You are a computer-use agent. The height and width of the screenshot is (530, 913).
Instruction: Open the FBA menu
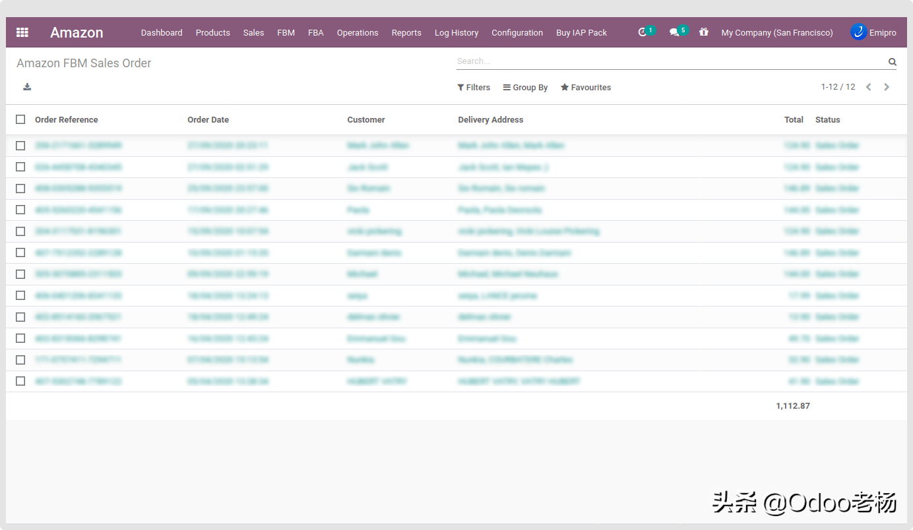pos(316,32)
